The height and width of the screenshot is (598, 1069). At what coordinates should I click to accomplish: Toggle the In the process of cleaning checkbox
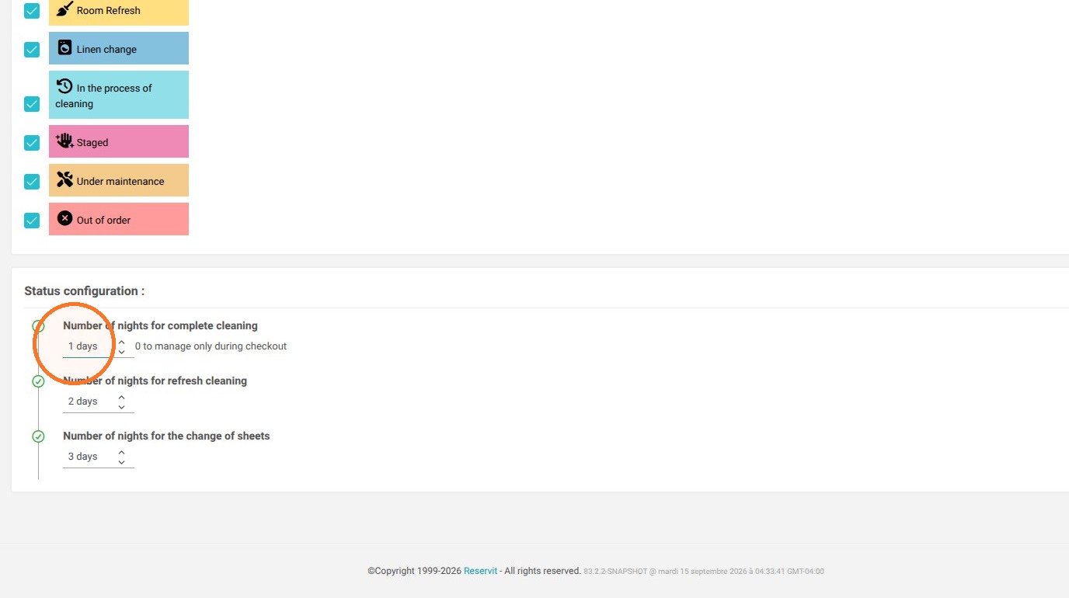click(x=32, y=104)
